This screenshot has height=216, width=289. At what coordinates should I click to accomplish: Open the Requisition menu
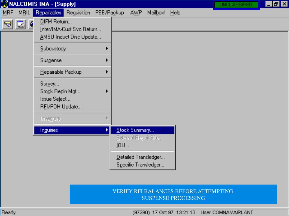coord(78,13)
